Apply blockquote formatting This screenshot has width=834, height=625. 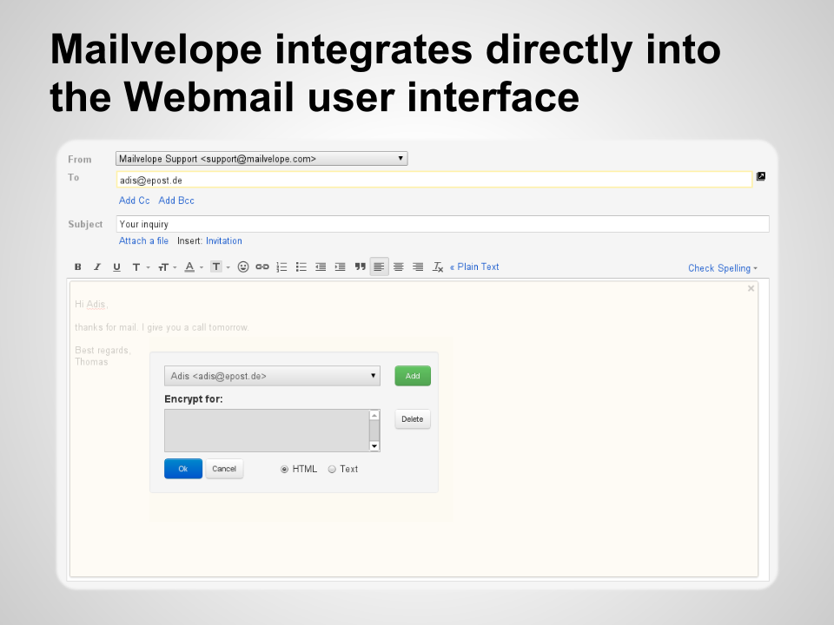pyautogui.click(x=360, y=266)
